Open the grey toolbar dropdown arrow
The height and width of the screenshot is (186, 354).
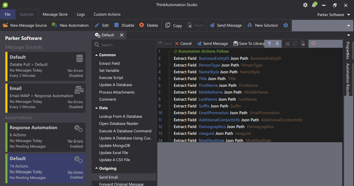click(349, 26)
